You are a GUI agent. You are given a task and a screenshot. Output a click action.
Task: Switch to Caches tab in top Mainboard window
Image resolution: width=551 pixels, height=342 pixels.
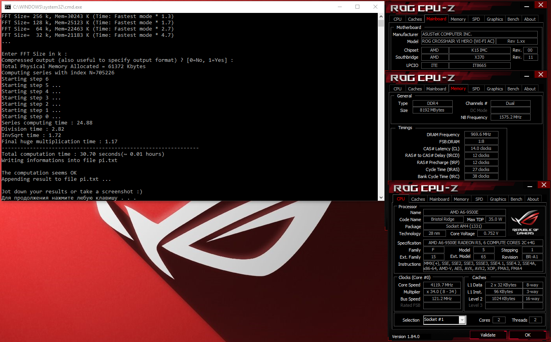click(x=415, y=19)
